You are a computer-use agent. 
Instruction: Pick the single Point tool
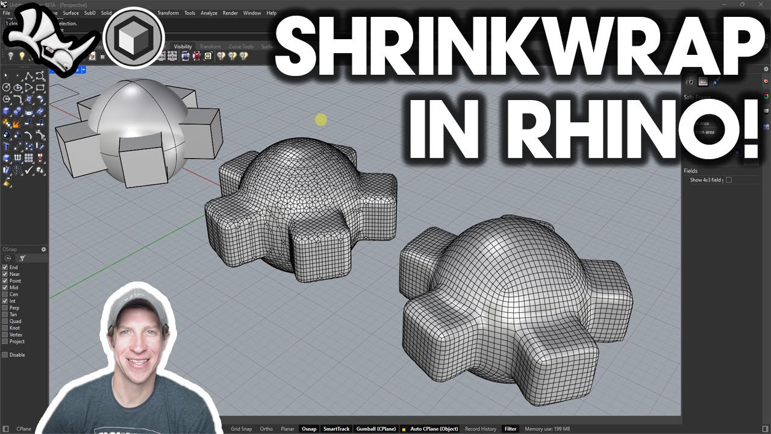pyautogui.click(x=17, y=75)
